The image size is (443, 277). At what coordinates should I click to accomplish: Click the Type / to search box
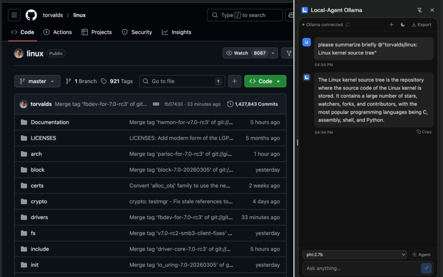click(x=245, y=15)
